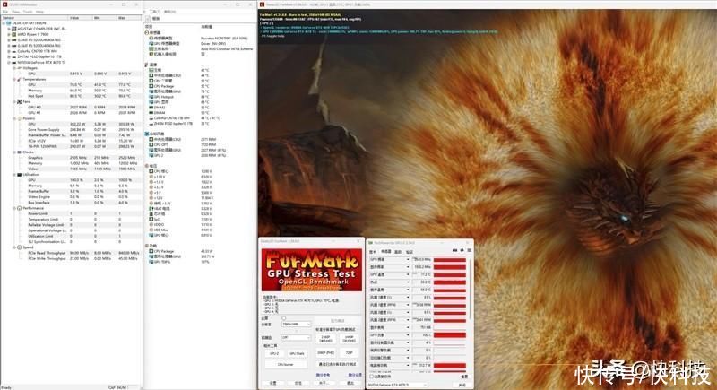Enable the 记录到文件 checkbox in GPU-Z
The image size is (717, 390).
point(371,377)
